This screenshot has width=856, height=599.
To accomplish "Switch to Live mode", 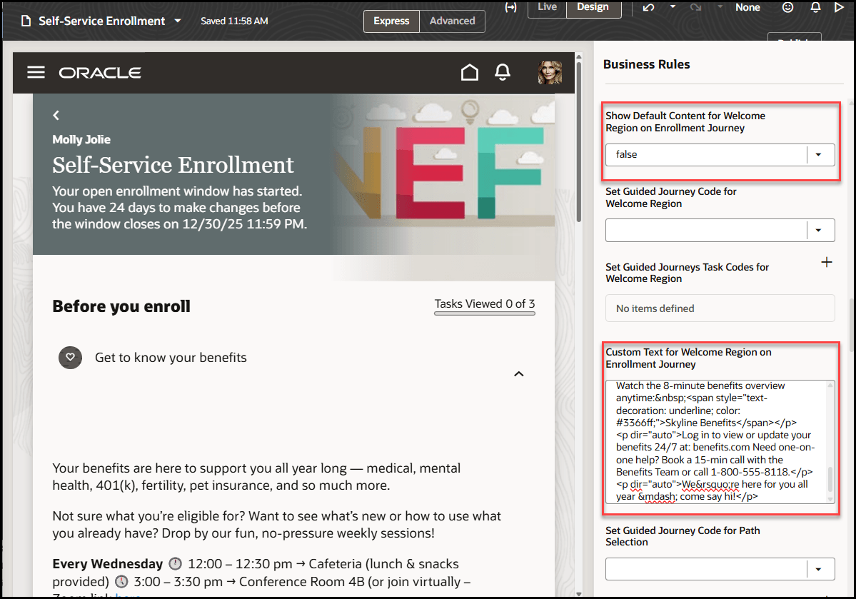I will pyautogui.click(x=546, y=7).
